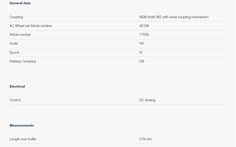The width and height of the screenshot is (236, 147).
Task: Select the DB railway company value
Action: (142, 61)
